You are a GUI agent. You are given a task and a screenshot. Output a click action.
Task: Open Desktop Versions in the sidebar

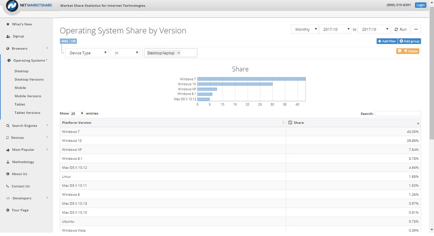tap(29, 79)
